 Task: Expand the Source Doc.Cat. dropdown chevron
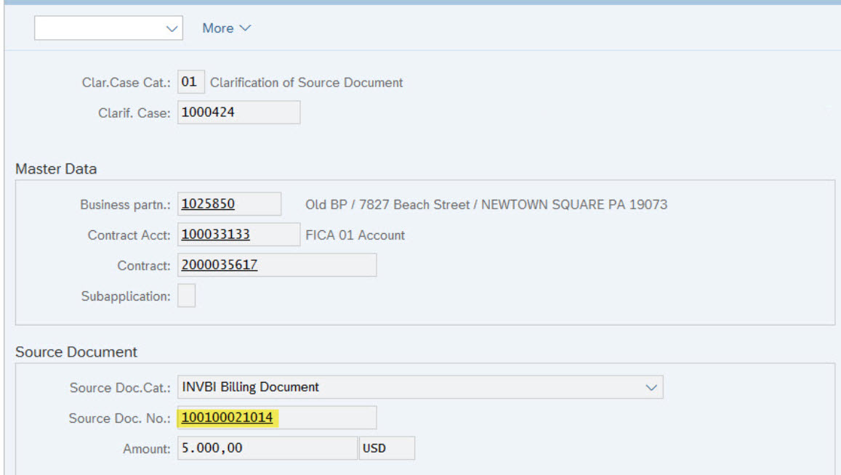pos(651,387)
